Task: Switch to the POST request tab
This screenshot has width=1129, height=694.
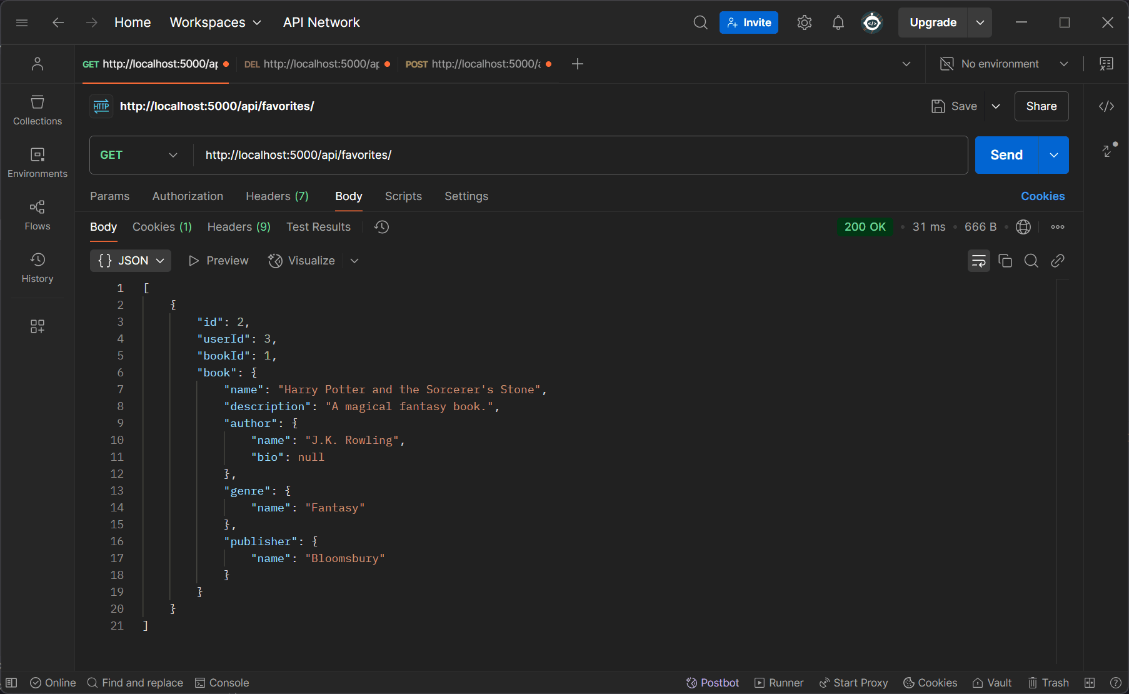Action: pos(478,64)
